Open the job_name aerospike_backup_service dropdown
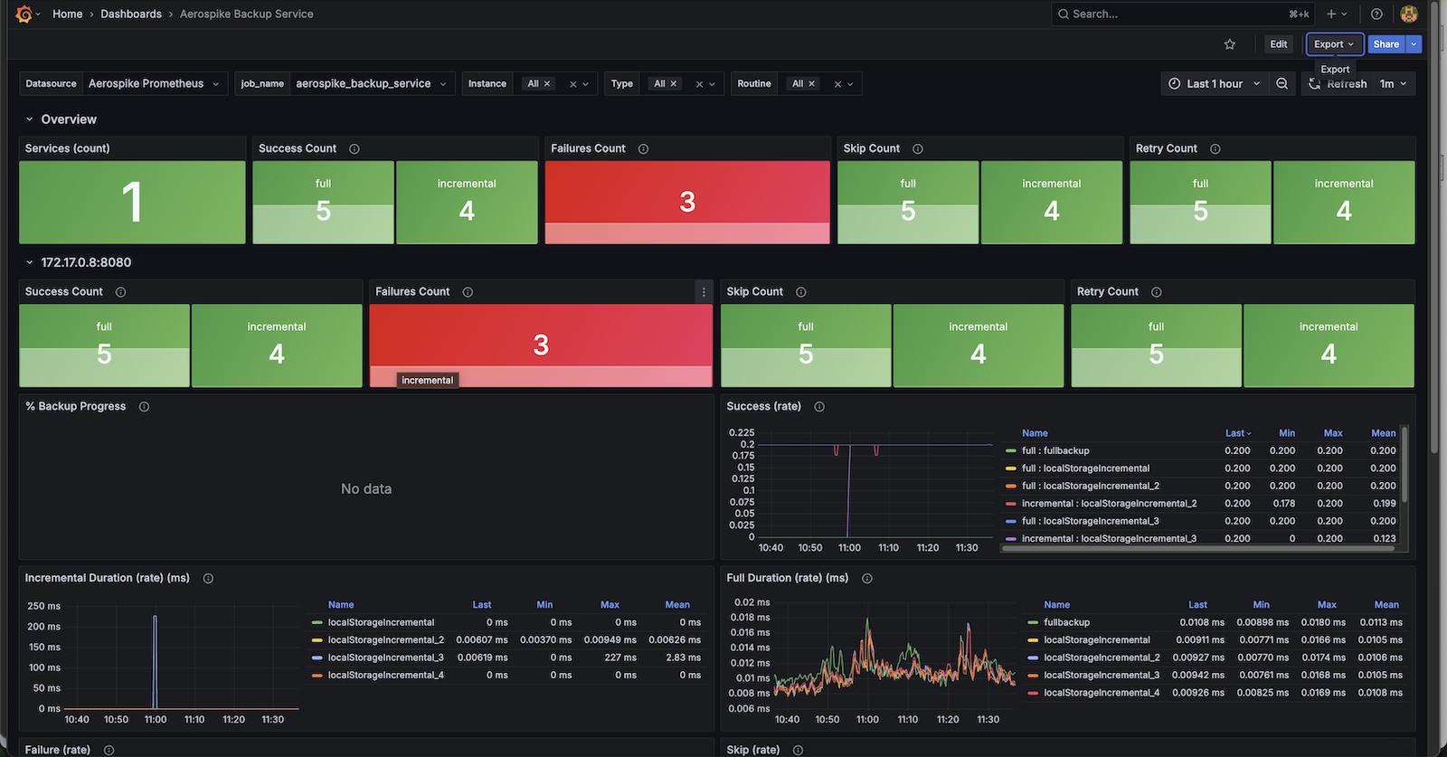This screenshot has height=757, width=1447. coord(373,83)
